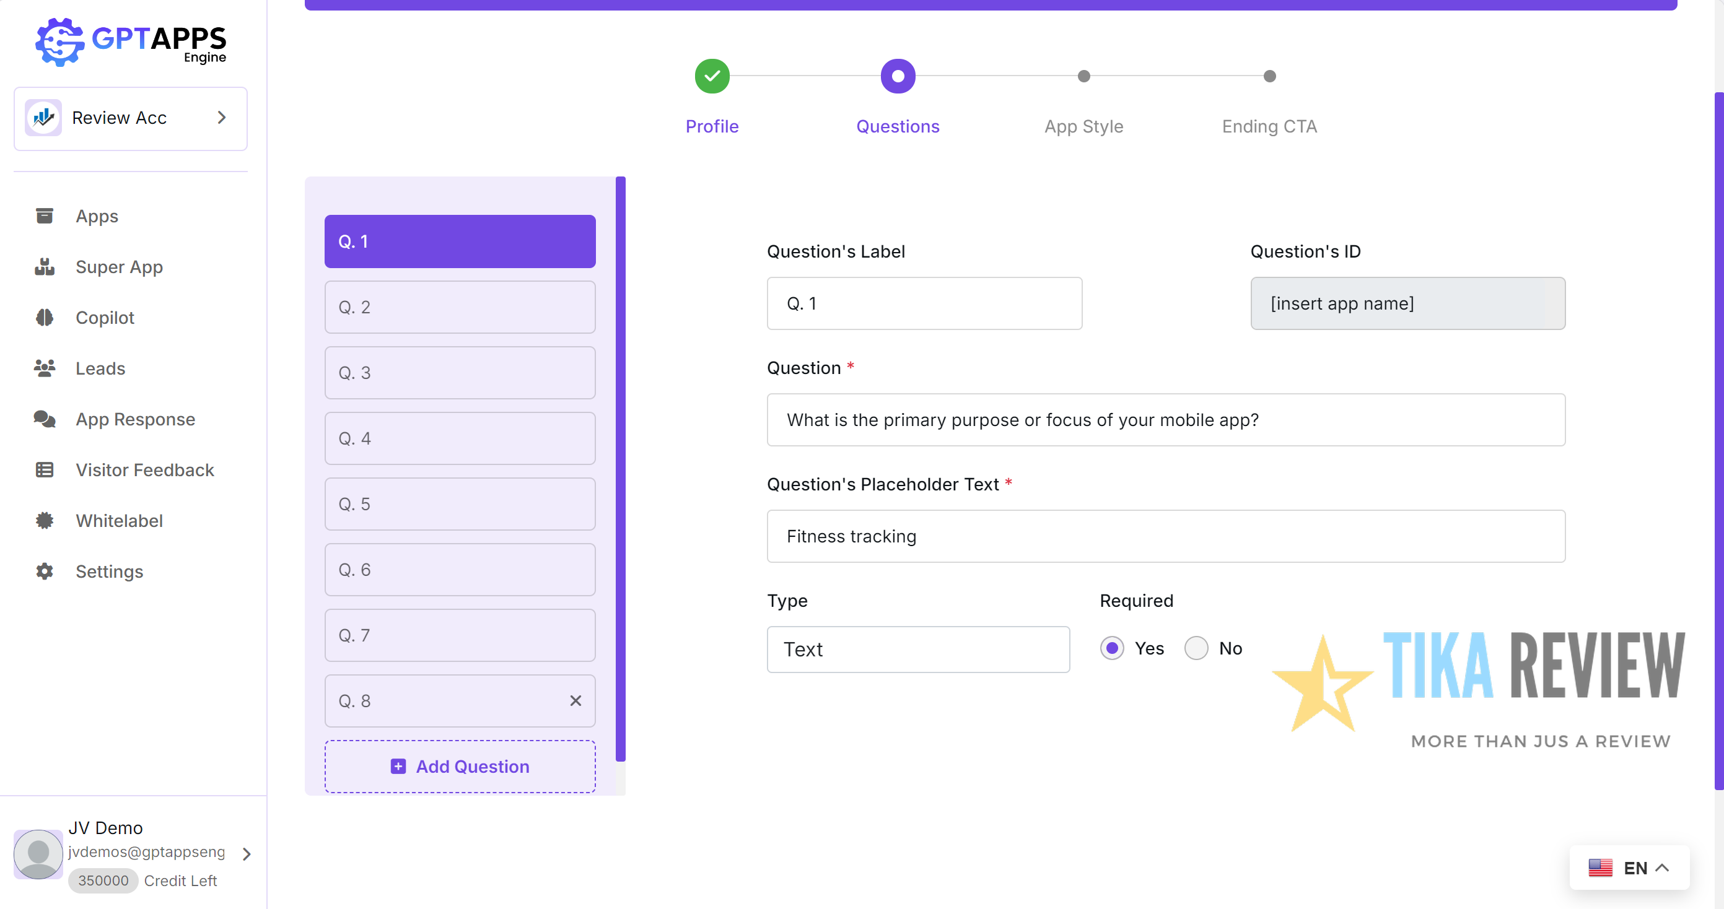Open the Whitelabel badge icon
This screenshot has height=909, width=1724.
coord(44,520)
